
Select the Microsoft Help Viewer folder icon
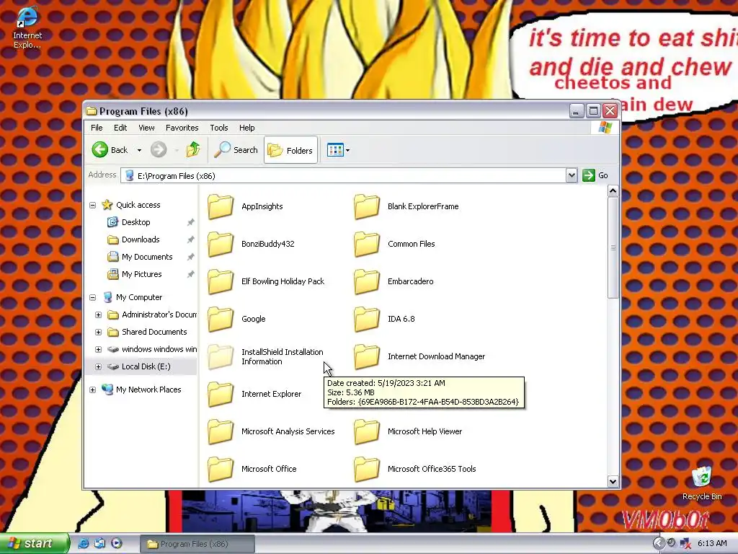click(367, 431)
